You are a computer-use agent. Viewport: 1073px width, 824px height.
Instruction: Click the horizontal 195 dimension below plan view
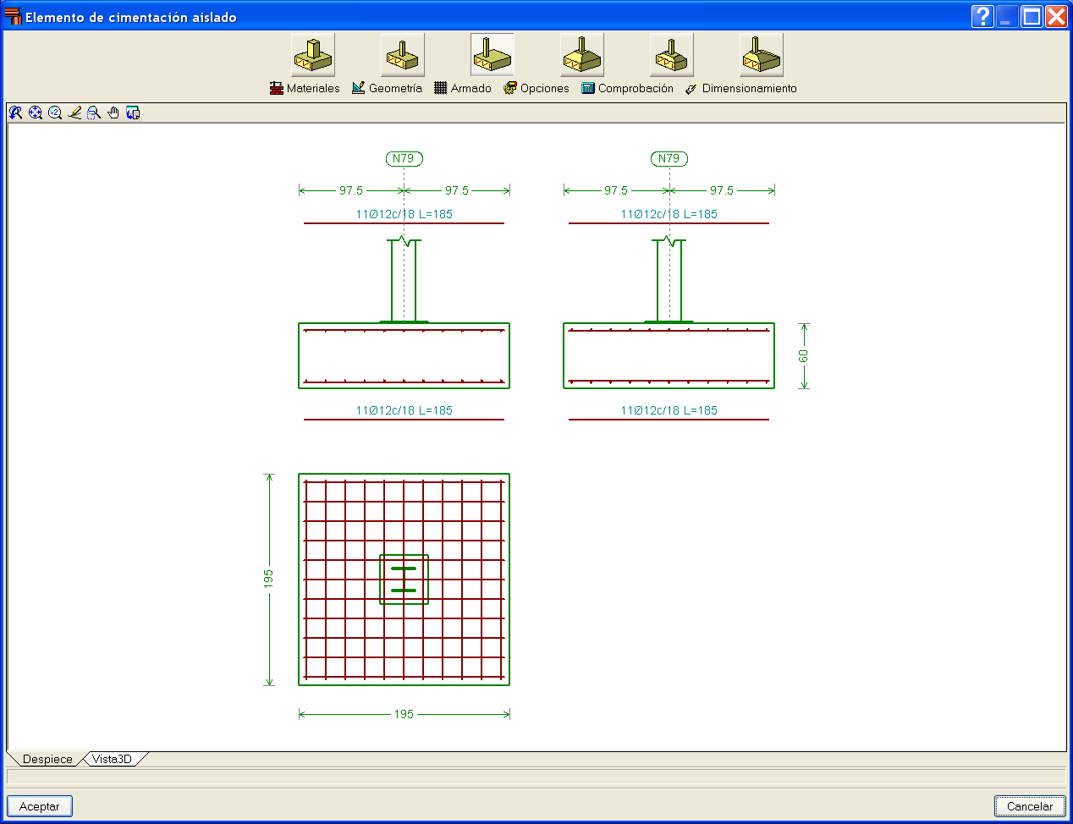pyautogui.click(x=404, y=714)
